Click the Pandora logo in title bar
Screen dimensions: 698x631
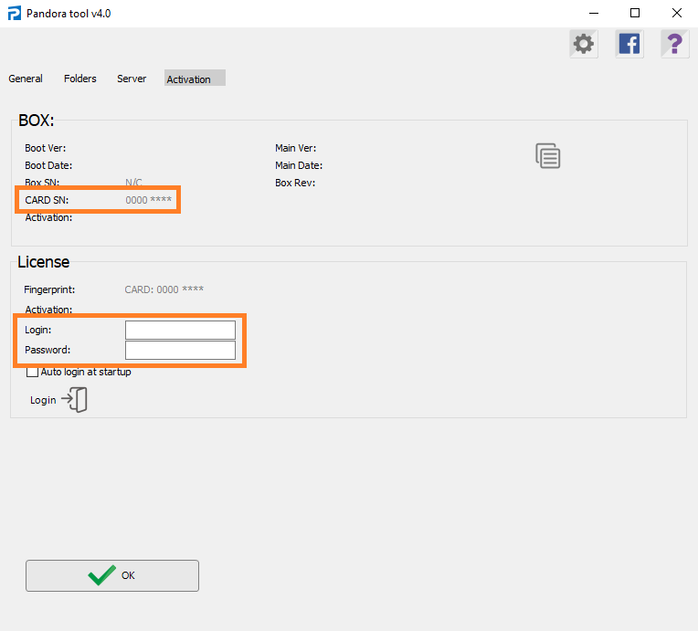(14, 14)
